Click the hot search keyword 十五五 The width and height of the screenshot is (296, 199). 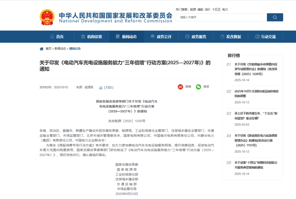click(217, 9)
